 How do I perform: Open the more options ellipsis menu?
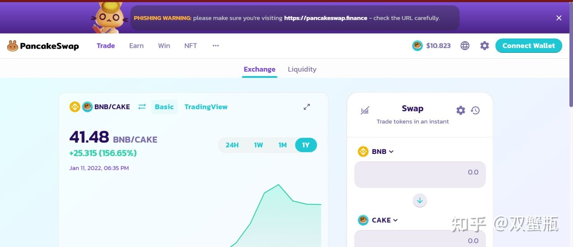216,46
